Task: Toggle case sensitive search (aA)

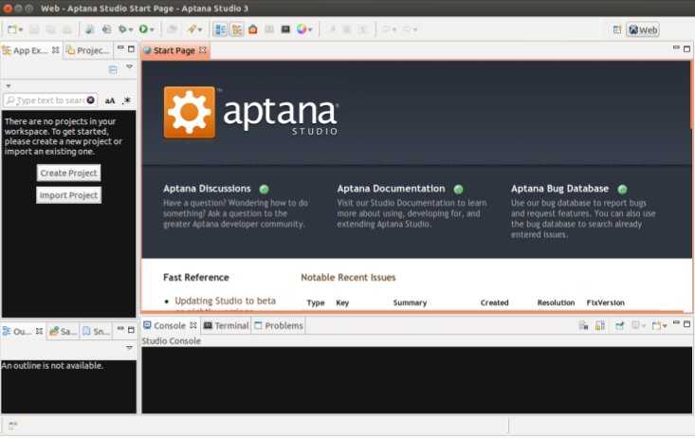Action: (110, 100)
